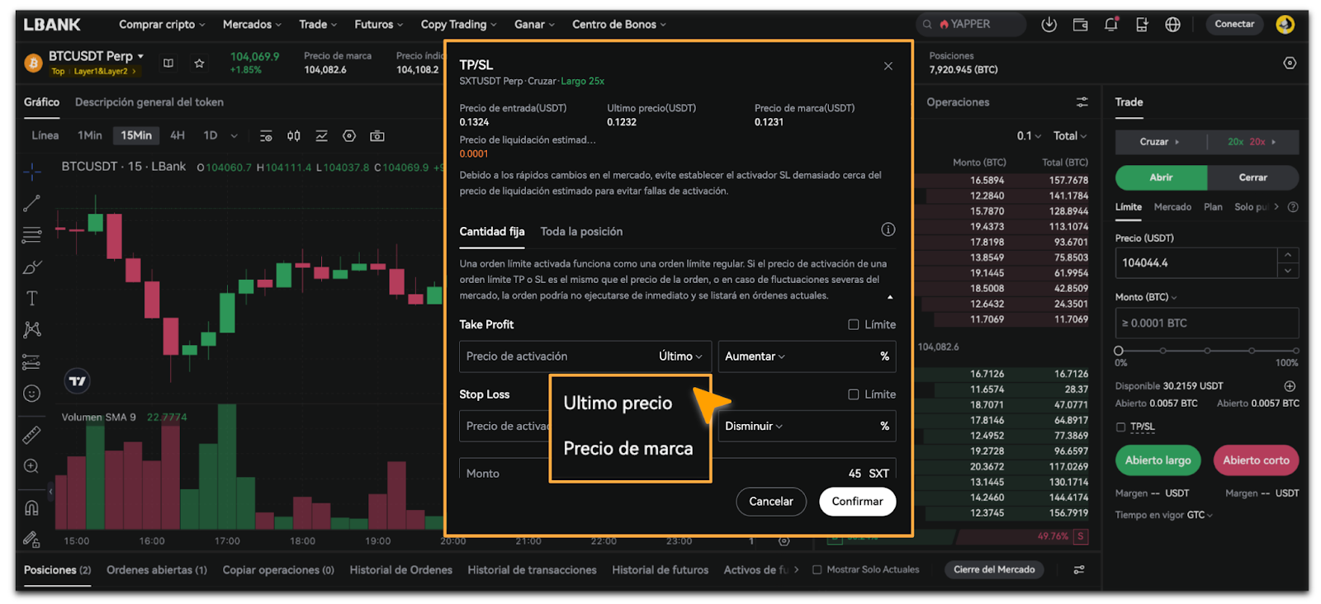The image size is (1321, 604).
Task: Click the mobile app download icon
Action: [x=1142, y=25]
